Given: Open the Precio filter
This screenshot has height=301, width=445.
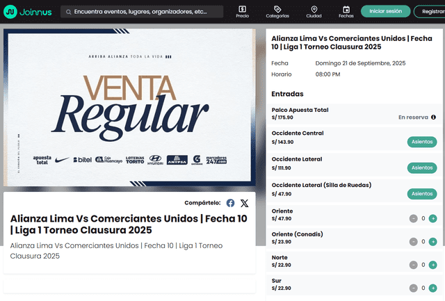Looking at the screenshot, I should [x=243, y=12].
